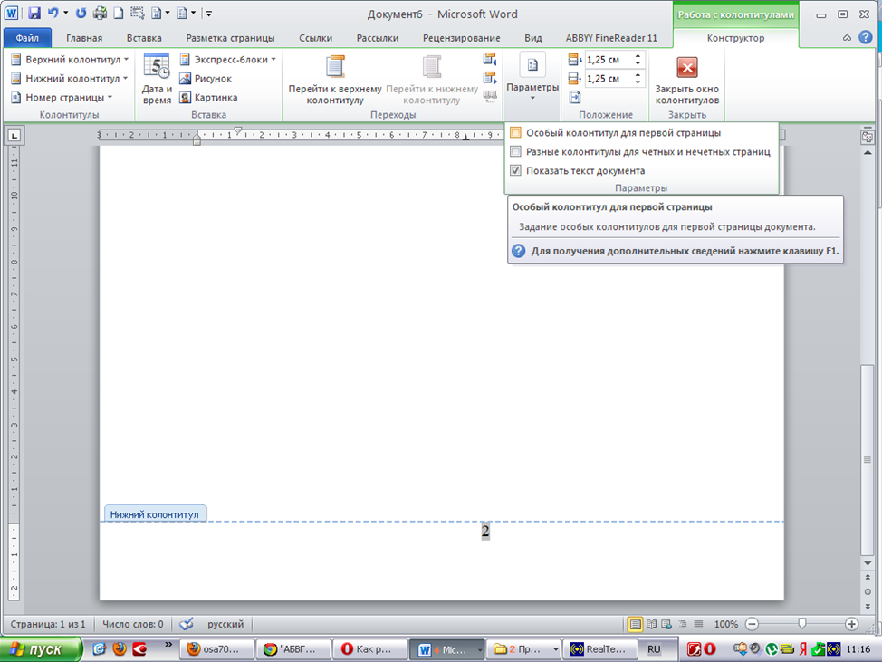
Task: Go to header with Перейти к верхнему колонтитулу
Action: point(335,80)
